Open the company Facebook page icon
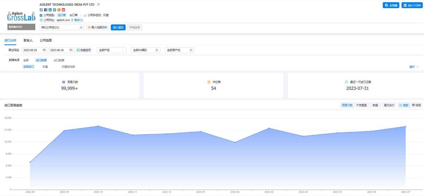424x196 pixels. [46, 10]
